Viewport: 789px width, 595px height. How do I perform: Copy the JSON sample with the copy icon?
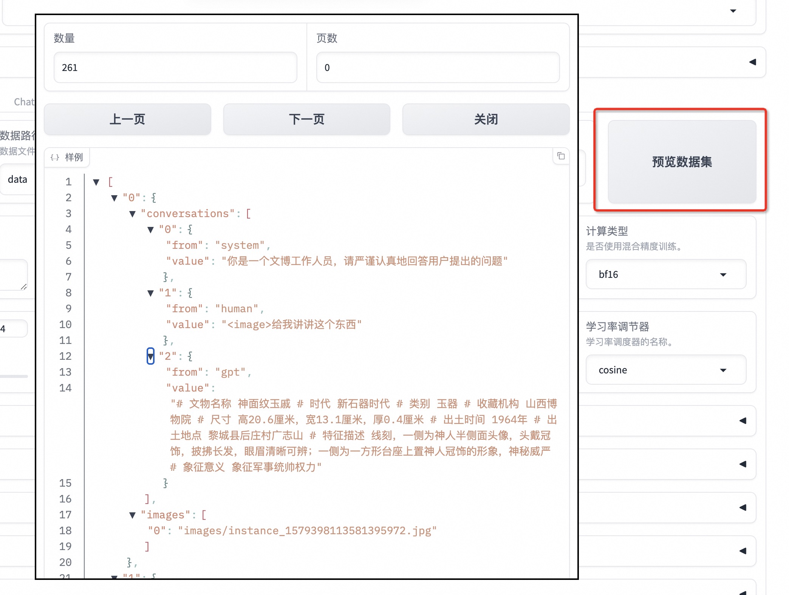click(x=561, y=156)
